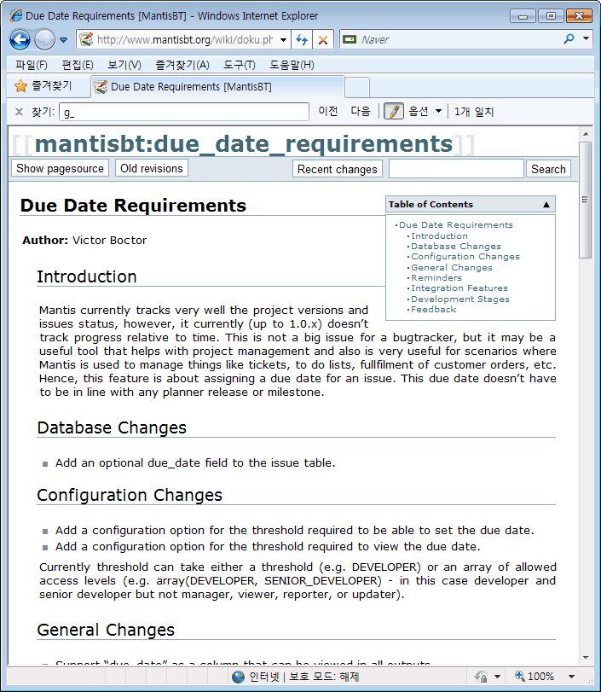Click the 인터넷 globe zone icon
The width and height of the screenshot is (601, 692).
pos(238,677)
